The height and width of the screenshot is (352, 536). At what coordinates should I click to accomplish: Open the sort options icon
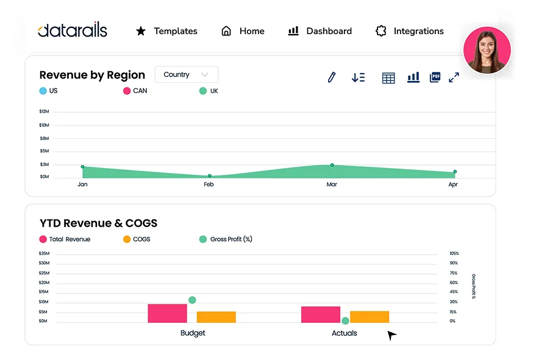(358, 77)
